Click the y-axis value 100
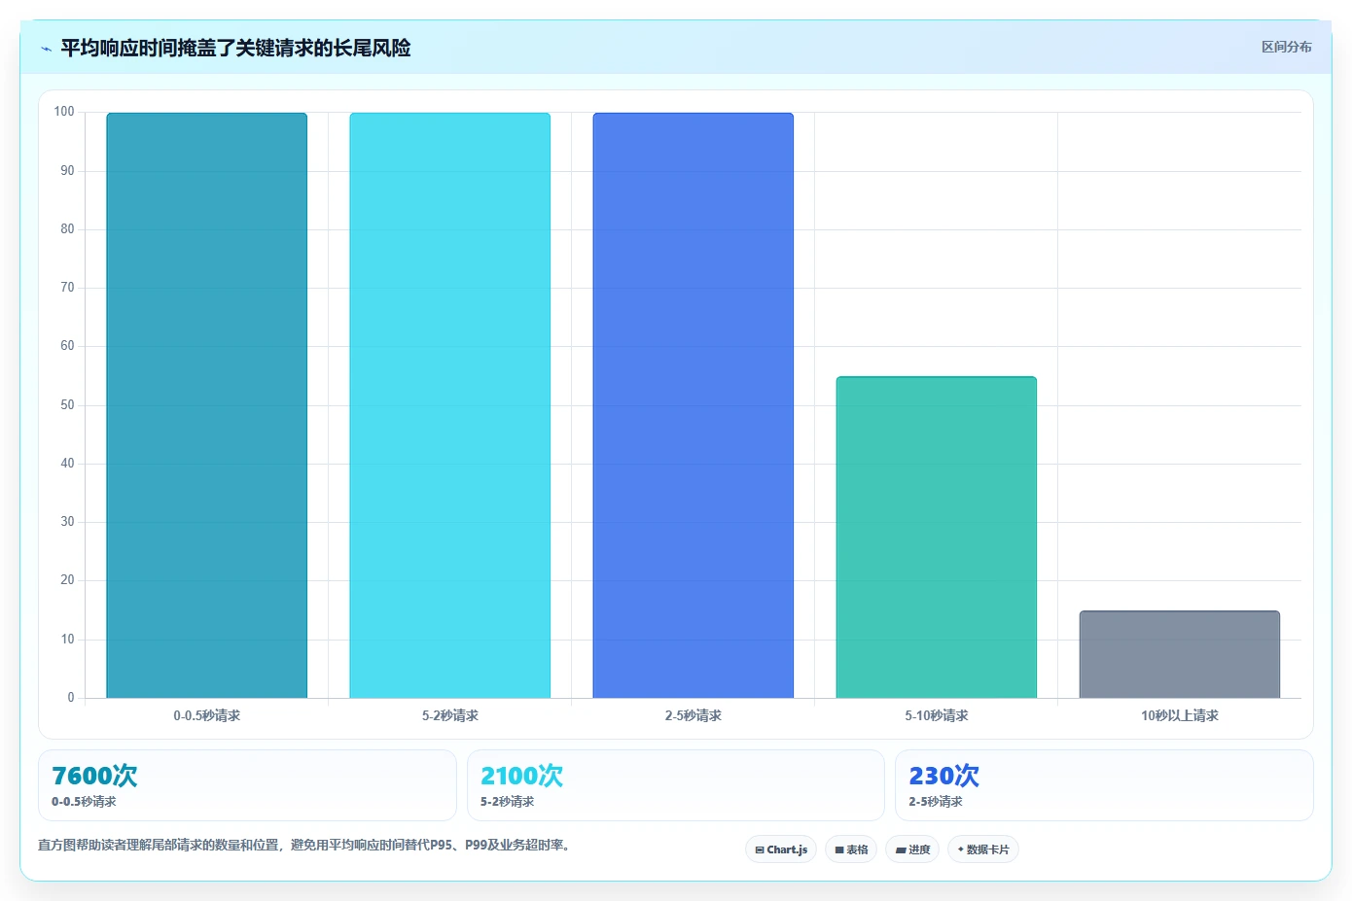This screenshot has height=901, width=1352. coord(64,112)
